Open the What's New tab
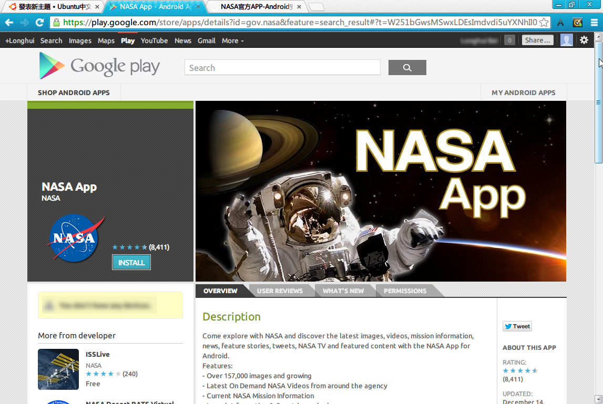The height and width of the screenshot is (404, 603). [x=343, y=291]
